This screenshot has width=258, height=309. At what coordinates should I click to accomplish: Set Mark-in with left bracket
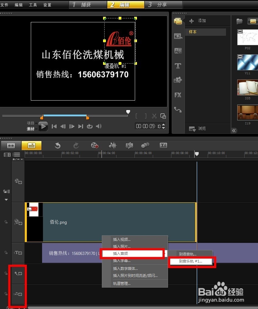[x=137, y=116]
